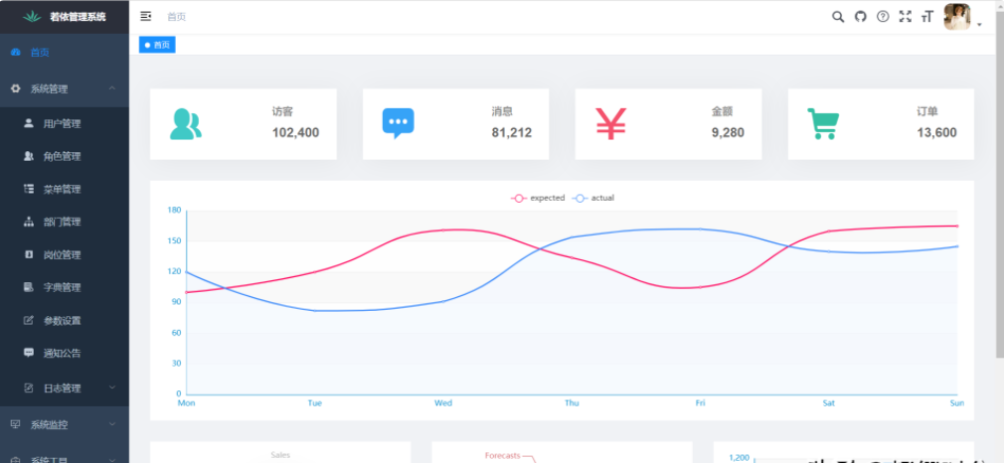The height and width of the screenshot is (463, 1004).
Task: Collapse the 系统管理 menu section
Action: 65,88
